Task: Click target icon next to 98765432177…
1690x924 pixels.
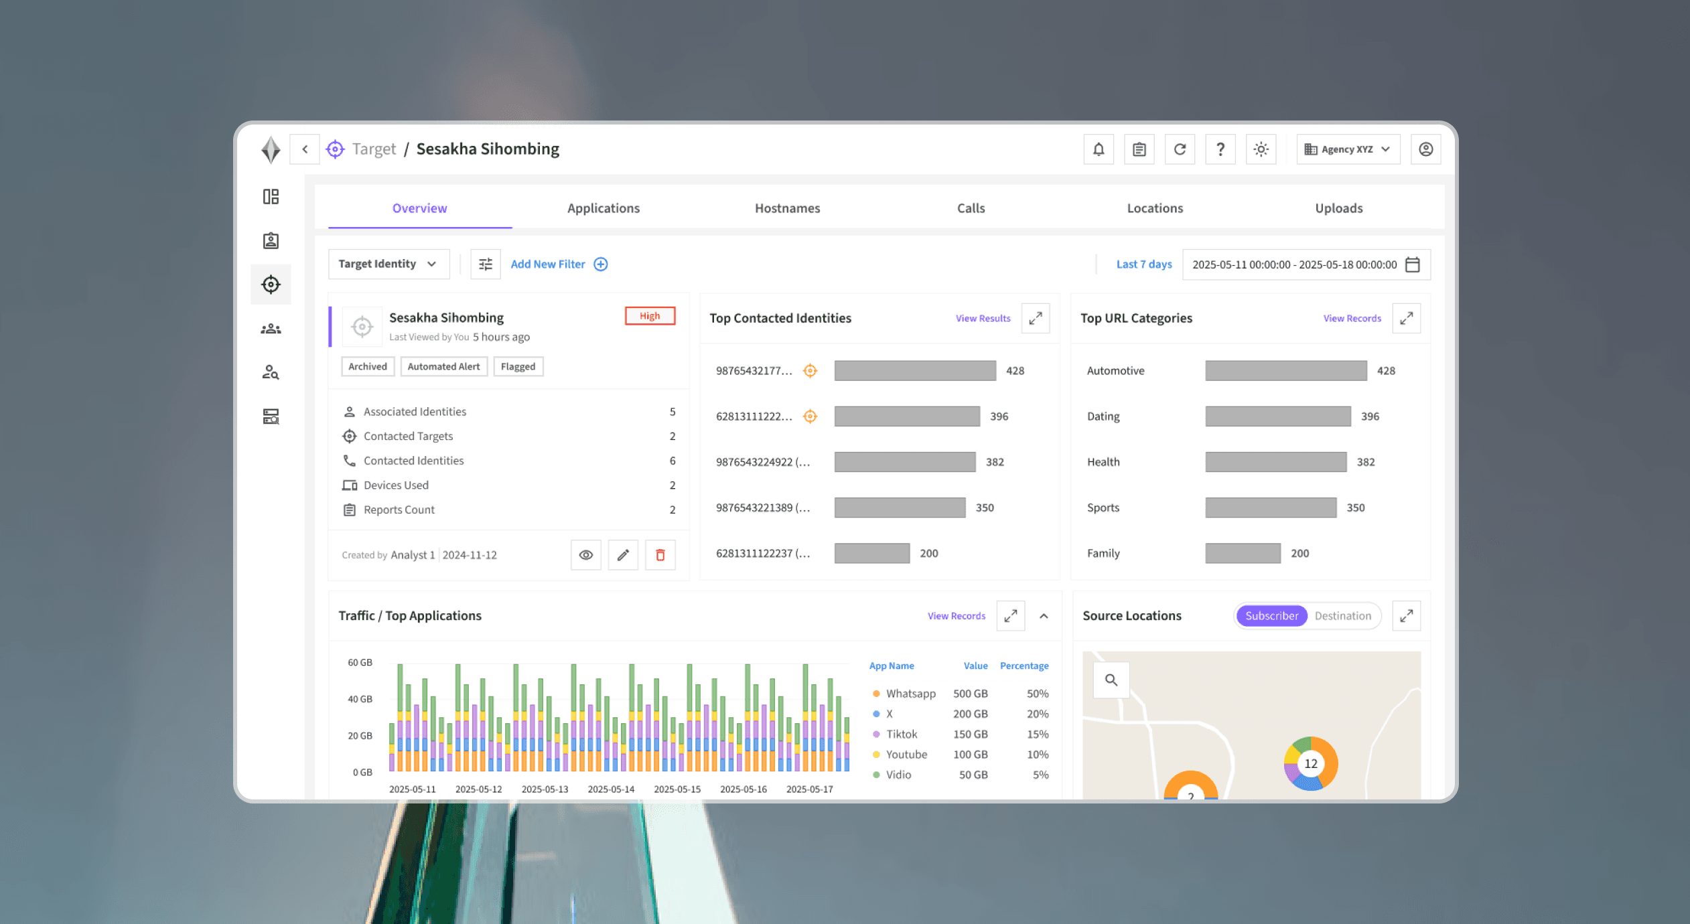Action: point(810,370)
